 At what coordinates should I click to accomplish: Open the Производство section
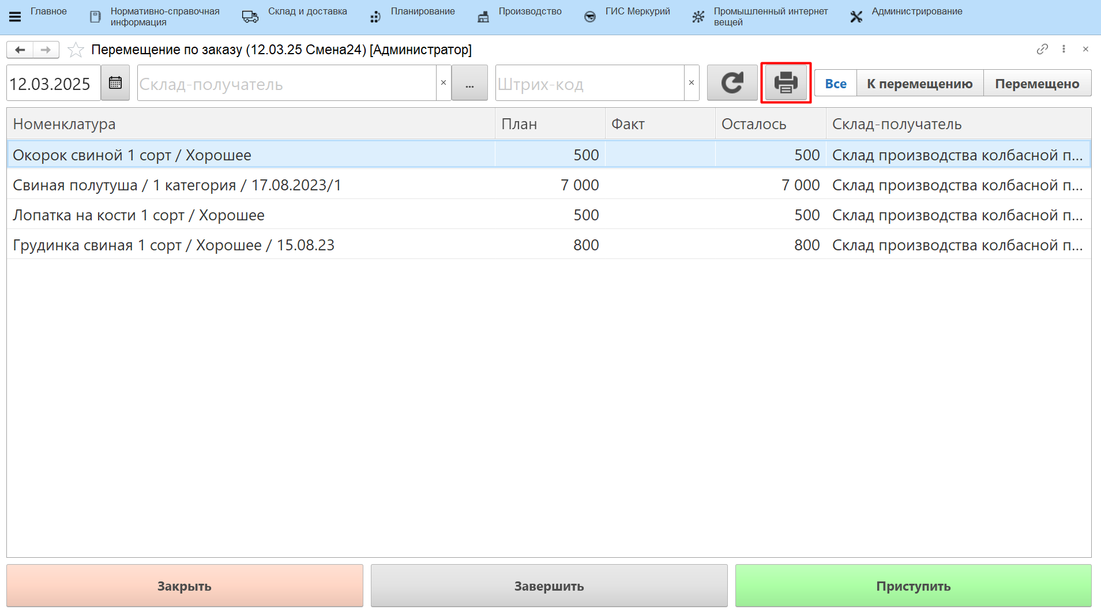click(529, 12)
